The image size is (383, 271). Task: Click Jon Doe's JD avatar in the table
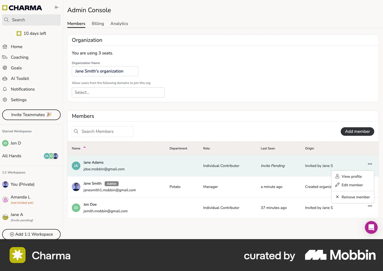(x=76, y=208)
